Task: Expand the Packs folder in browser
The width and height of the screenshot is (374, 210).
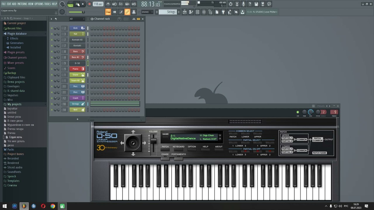Action: tap(11, 149)
